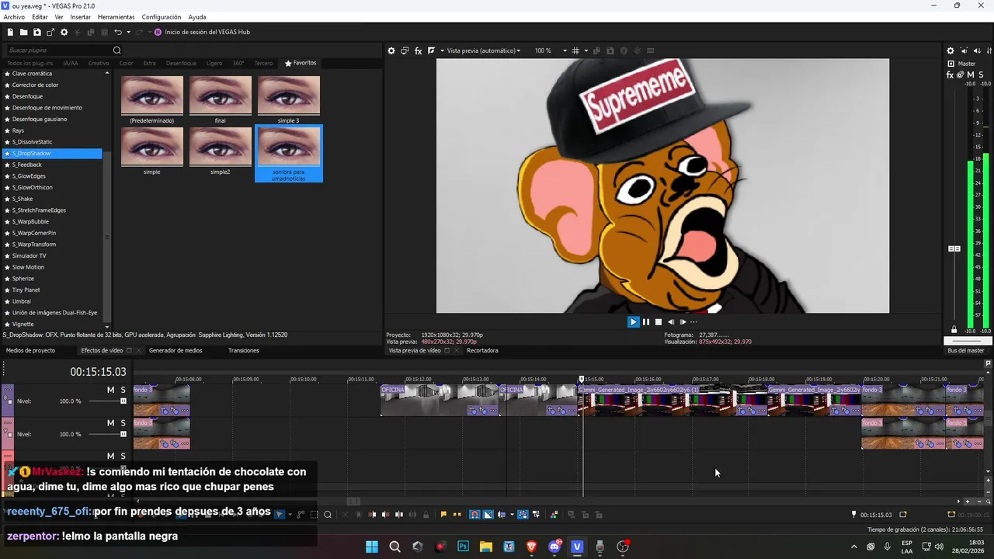Click the plugin search magnifier icon
The height and width of the screenshot is (559, 994).
click(x=117, y=50)
